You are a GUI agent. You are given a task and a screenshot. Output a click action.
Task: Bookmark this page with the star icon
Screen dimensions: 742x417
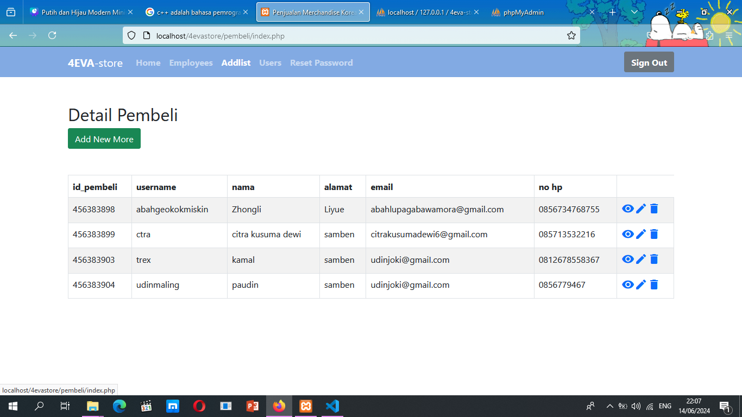(571, 36)
